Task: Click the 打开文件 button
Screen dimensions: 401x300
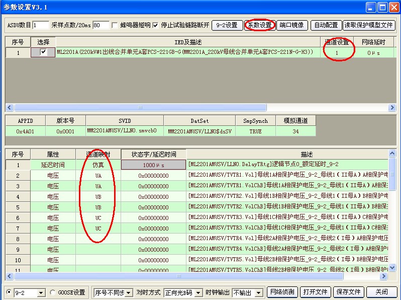Action: 315,292
